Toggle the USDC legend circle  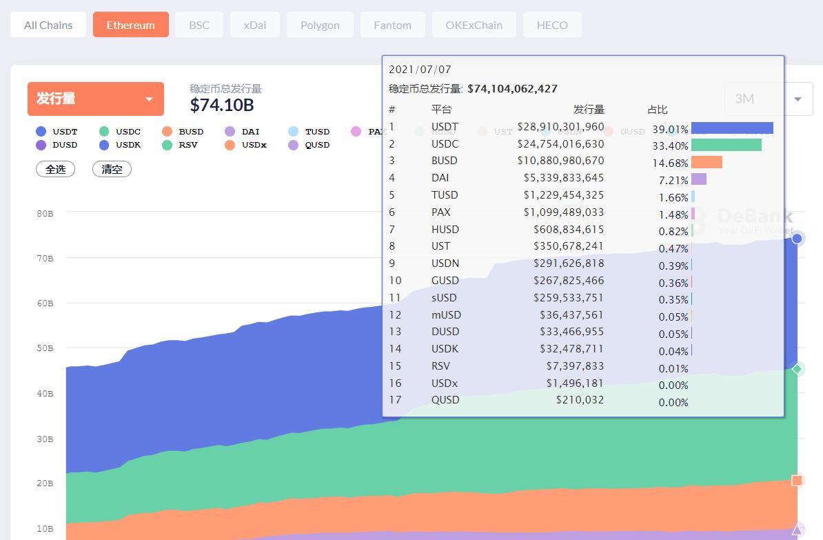[104, 132]
